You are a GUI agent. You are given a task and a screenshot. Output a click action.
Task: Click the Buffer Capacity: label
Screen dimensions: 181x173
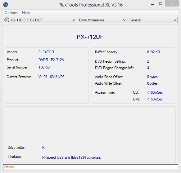[106, 52]
